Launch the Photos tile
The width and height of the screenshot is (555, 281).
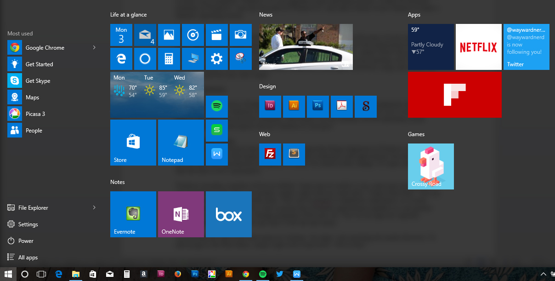click(169, 35)
